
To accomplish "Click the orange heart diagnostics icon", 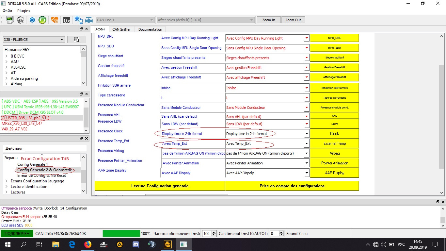I will (55, 20).
